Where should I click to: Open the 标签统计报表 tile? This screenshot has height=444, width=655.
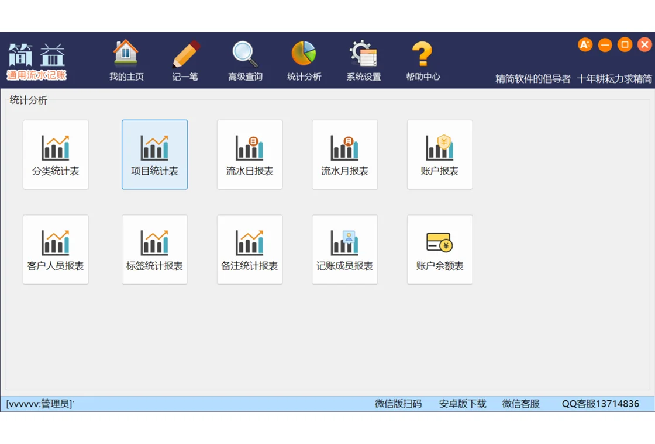154,249
